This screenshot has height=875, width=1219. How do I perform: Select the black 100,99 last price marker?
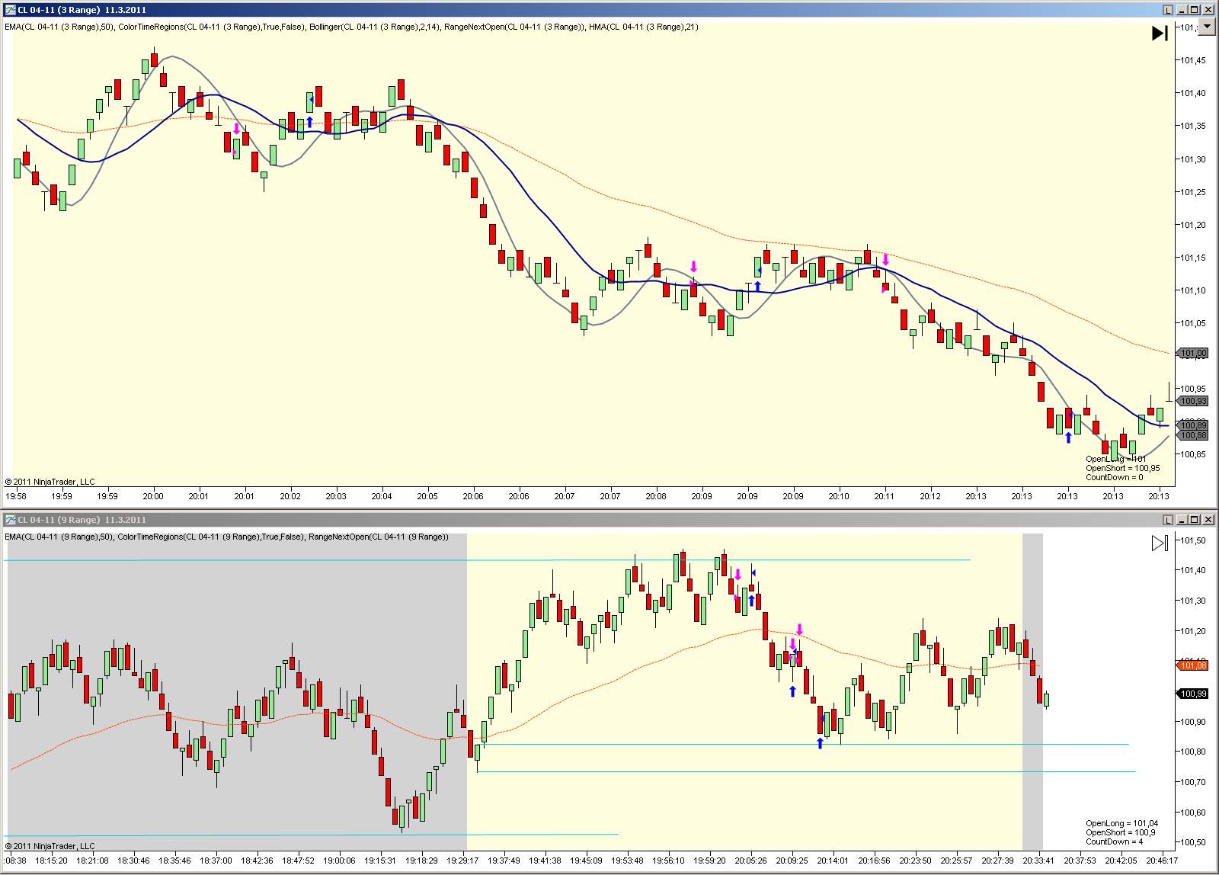1193,694
